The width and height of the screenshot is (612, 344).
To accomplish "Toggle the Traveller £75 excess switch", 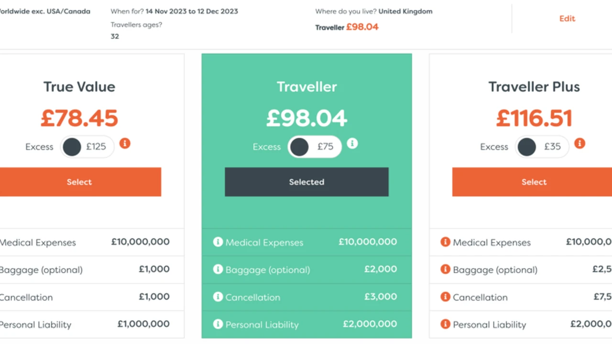I will (x=315, y=147).
